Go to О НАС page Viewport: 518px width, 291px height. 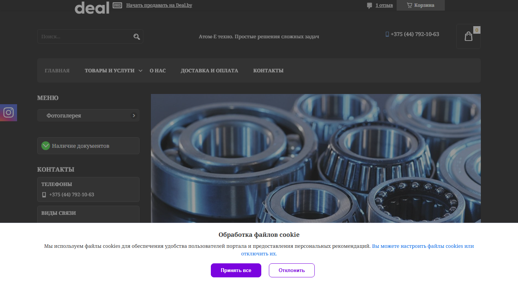(x=158, y=70)
